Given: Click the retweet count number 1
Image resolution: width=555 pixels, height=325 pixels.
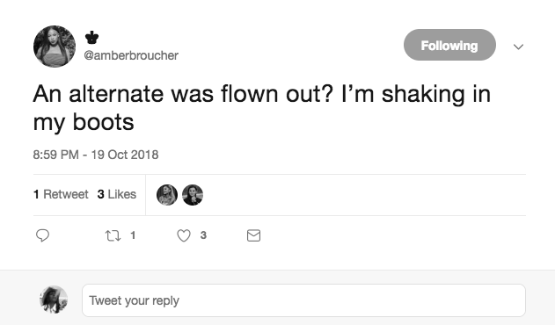Looking at the screenshot, I should [x=133, y=235].
